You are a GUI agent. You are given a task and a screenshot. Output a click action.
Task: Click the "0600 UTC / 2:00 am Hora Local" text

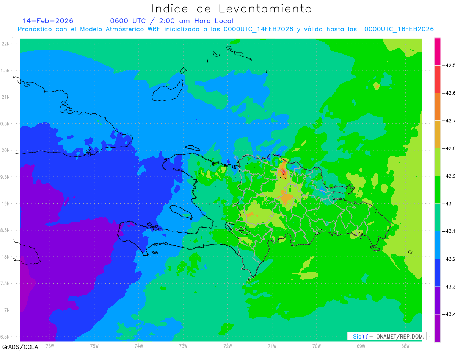click(172, 21)
